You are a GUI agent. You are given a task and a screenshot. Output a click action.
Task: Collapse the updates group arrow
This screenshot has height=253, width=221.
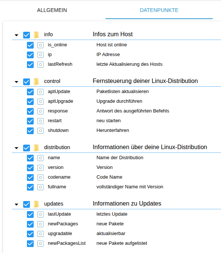(x=16, y=204)
